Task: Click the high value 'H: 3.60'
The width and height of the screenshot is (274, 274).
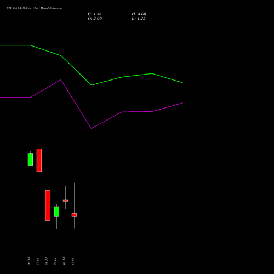Action: pos(139,14)
